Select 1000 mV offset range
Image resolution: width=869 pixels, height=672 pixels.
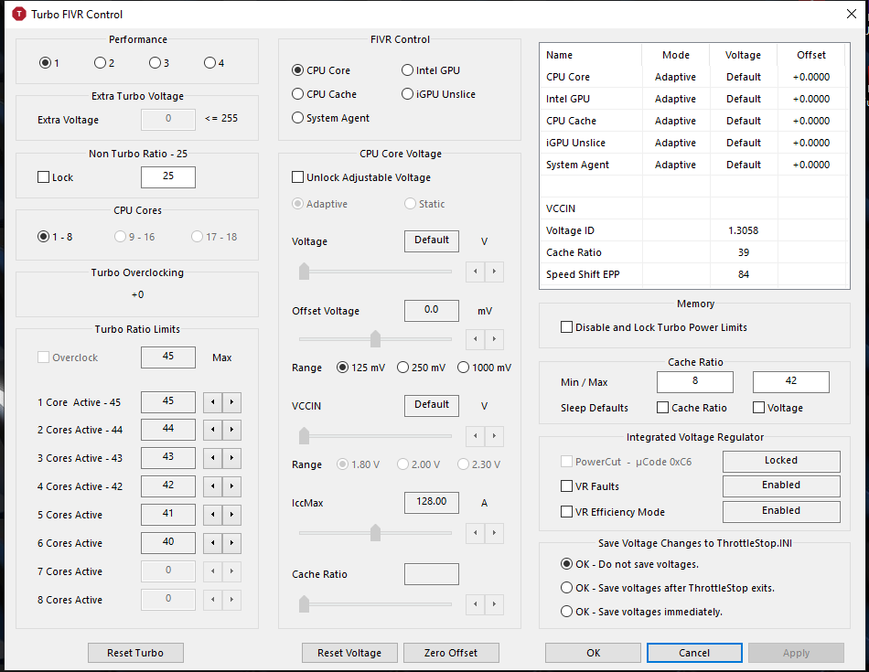pyautogui.click(x=485, y=368)
